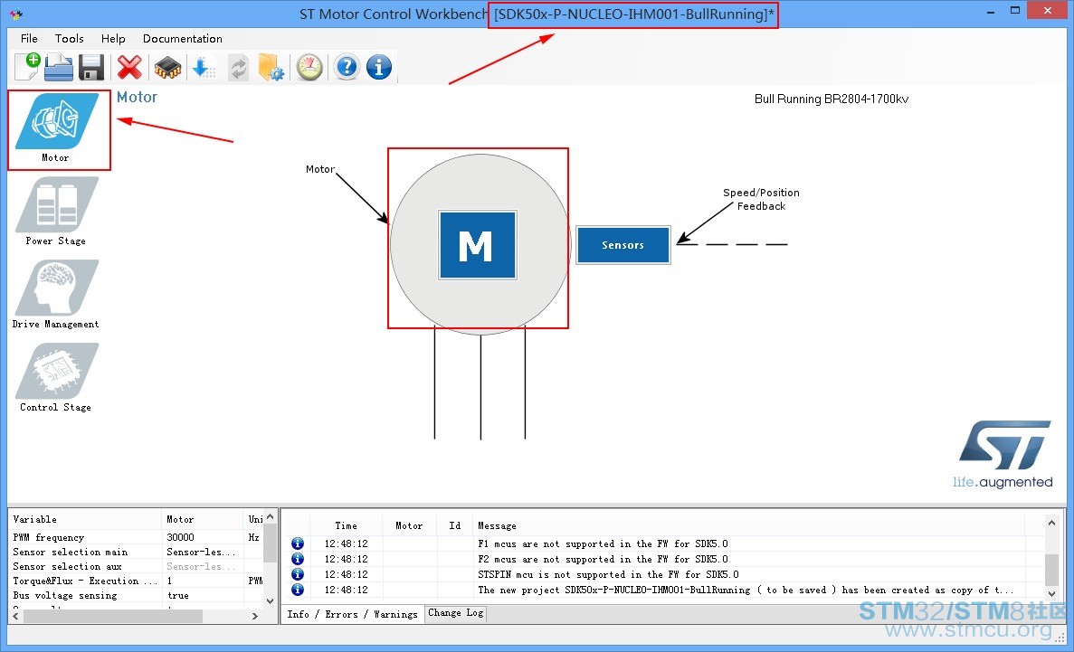Click the Sensors block
Screen dimensions: 1074x652
click(623, 244)
